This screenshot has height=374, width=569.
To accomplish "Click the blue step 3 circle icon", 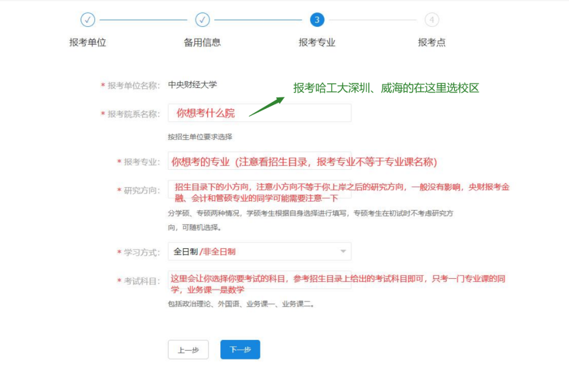I will coord(317,19).
